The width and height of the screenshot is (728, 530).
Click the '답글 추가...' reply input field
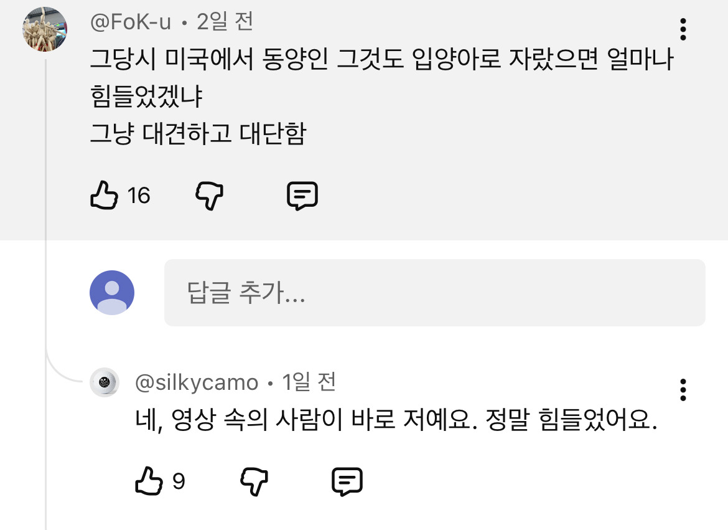pyautogui.click(x=436, y=293)
